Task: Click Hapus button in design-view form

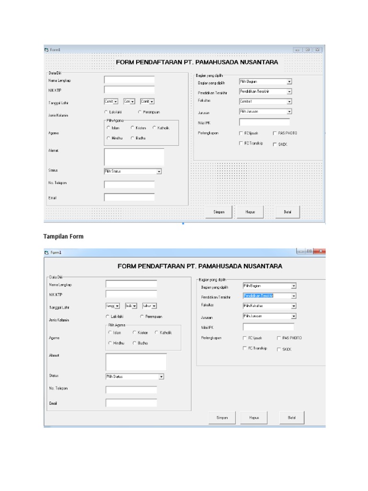Action: 250,212
